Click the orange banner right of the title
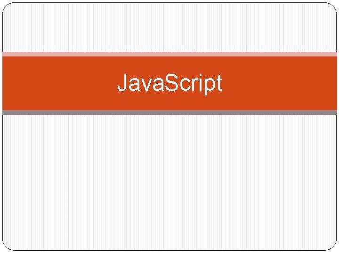 coord(280,83)
